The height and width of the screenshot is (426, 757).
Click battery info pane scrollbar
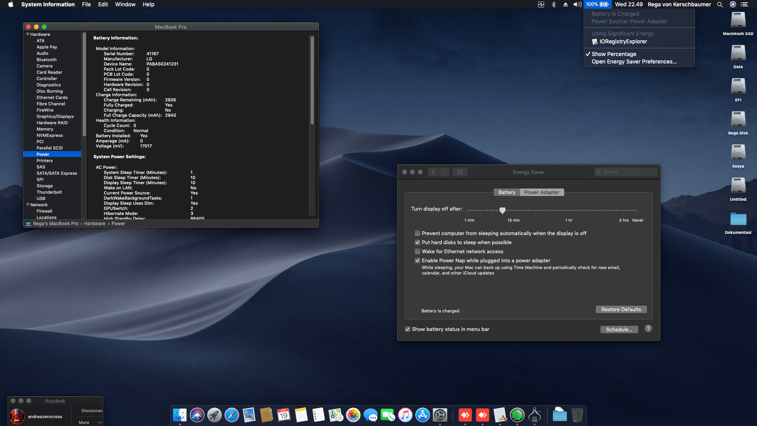click(312, 80)
